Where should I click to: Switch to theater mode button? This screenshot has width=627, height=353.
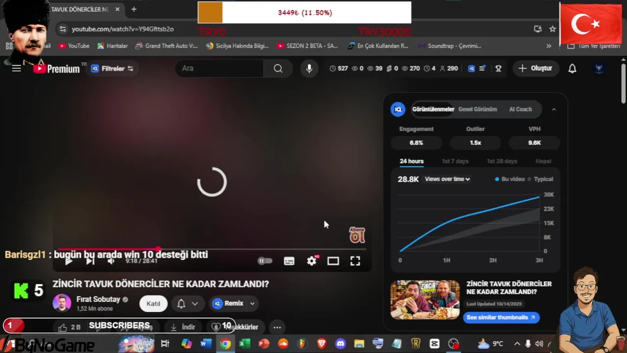pyautogui.click(x=333, y=261)
